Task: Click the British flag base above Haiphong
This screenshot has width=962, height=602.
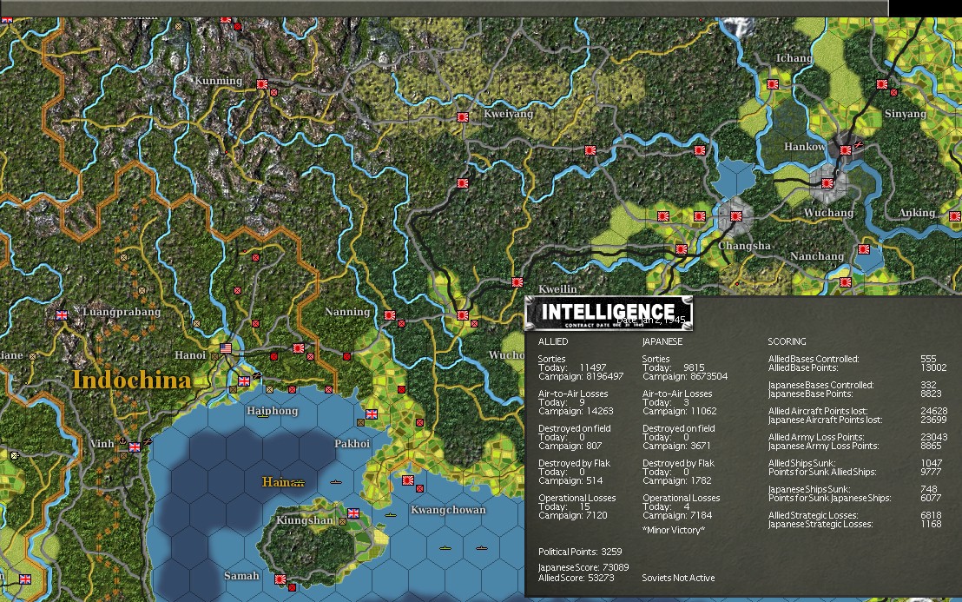Action: coord(244,381)
